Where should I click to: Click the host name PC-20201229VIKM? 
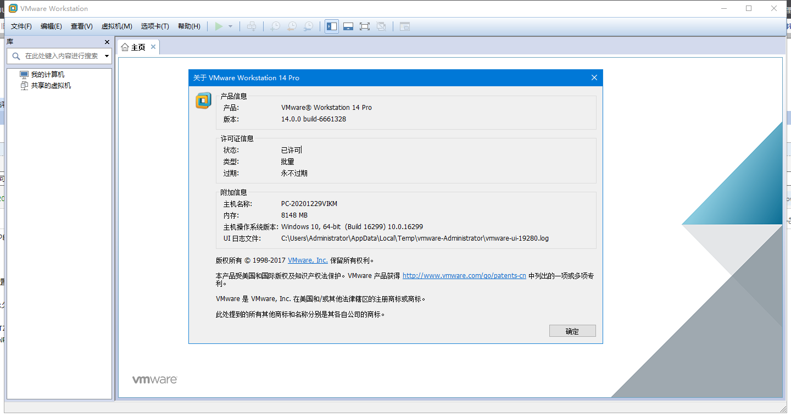(309, 204)
